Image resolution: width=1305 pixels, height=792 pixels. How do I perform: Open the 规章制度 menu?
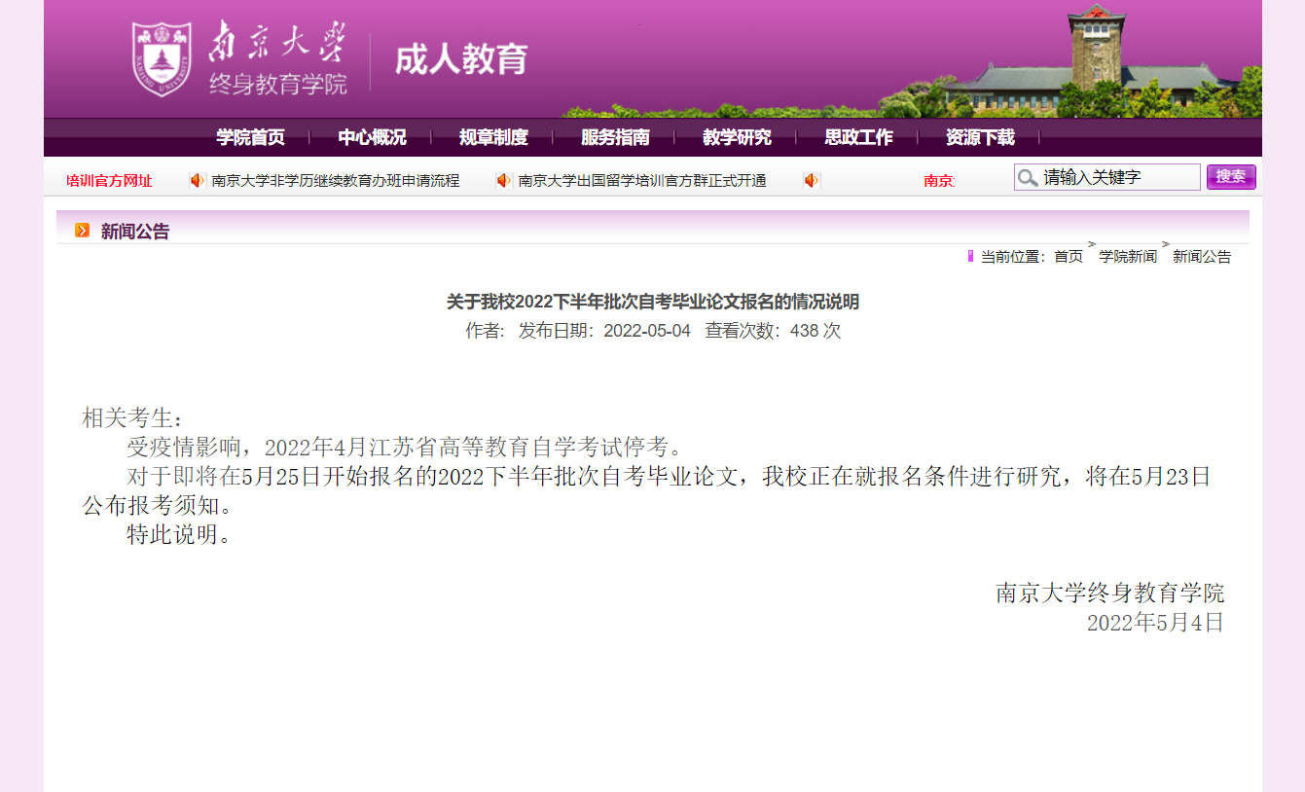(493, 137)
